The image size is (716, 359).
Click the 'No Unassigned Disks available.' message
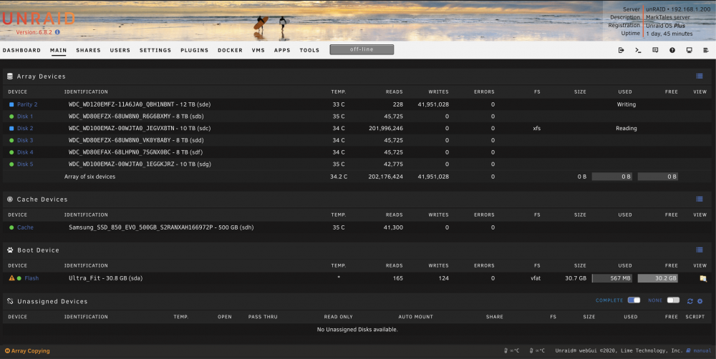coord(357,330)
